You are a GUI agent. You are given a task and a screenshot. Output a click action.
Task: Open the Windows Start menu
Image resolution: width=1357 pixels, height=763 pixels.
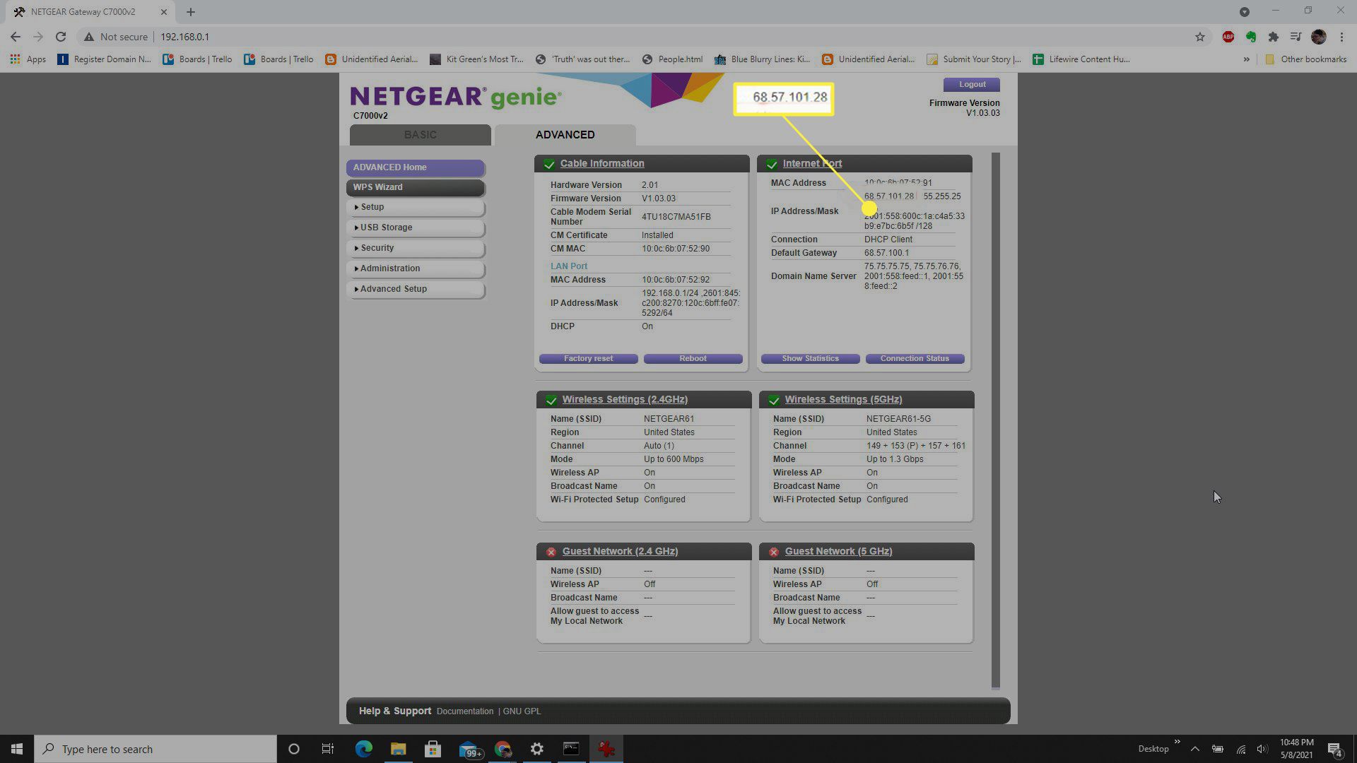pyautogui.click(x=17, y=749)
